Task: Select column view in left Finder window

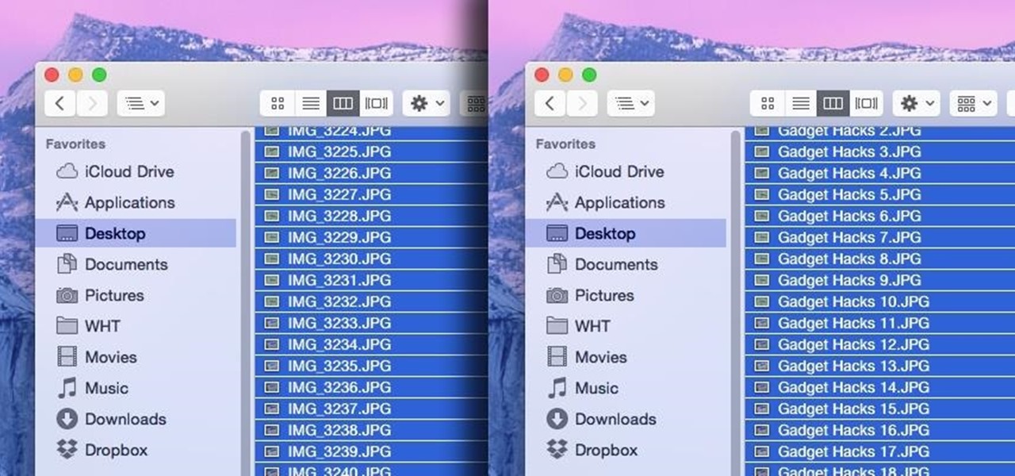Action: click(343, 103)
